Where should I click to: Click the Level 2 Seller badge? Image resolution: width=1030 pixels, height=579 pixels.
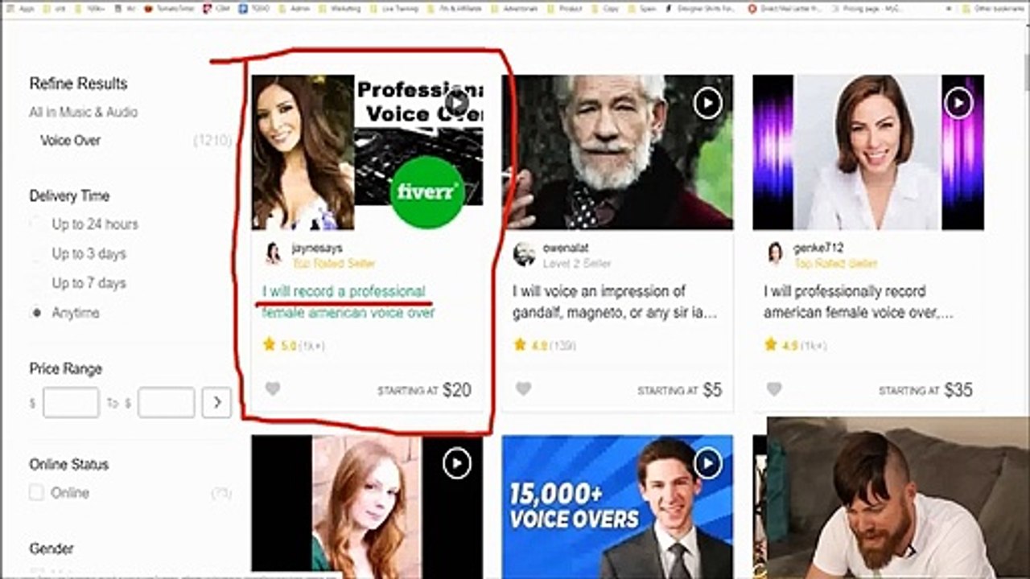(577, 263)
